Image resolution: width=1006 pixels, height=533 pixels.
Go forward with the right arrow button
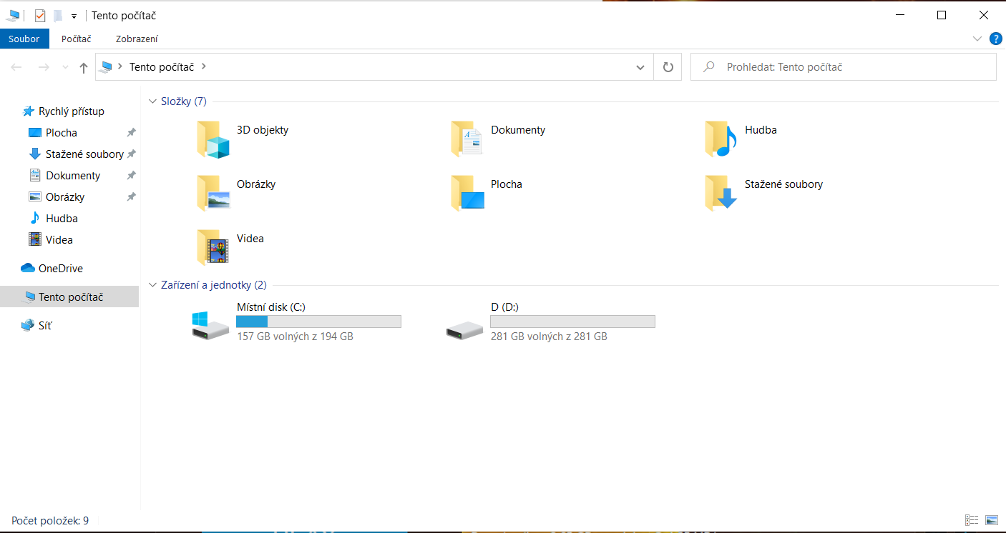pyautogui.click(x=44, y=67)
